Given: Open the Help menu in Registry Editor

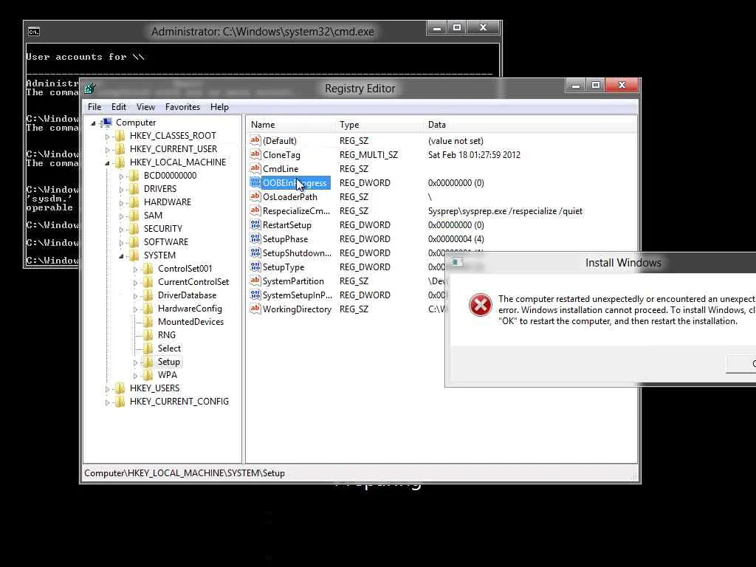Looking at the screenshot, I should (x=219, y=107).
